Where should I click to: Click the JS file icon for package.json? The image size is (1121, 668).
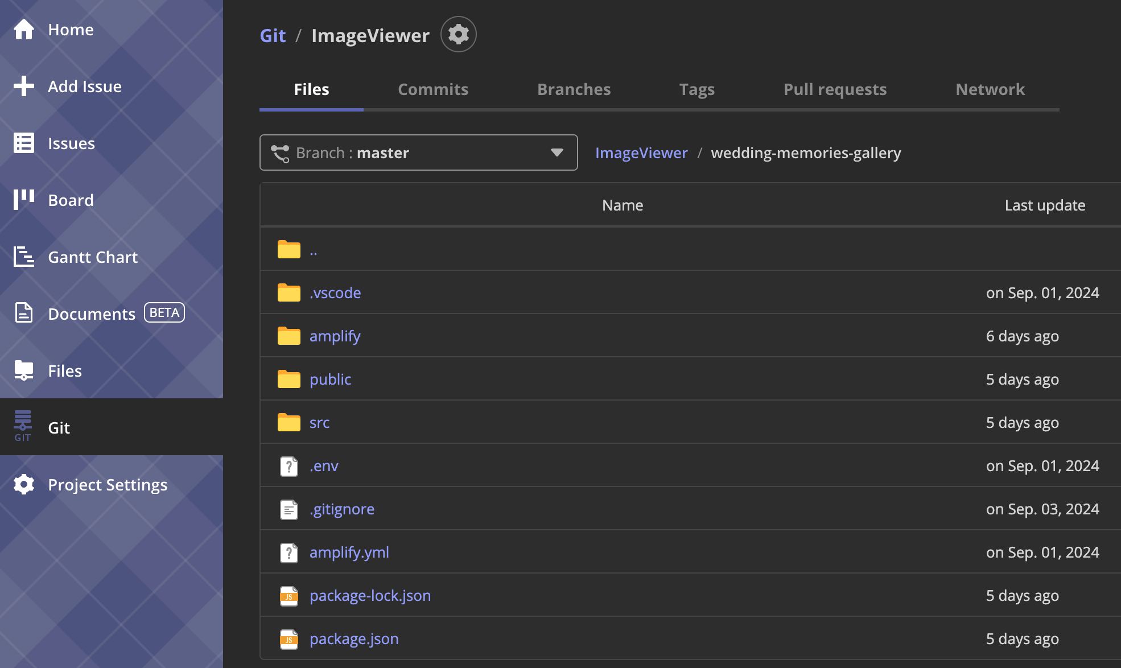pos(289,639)
